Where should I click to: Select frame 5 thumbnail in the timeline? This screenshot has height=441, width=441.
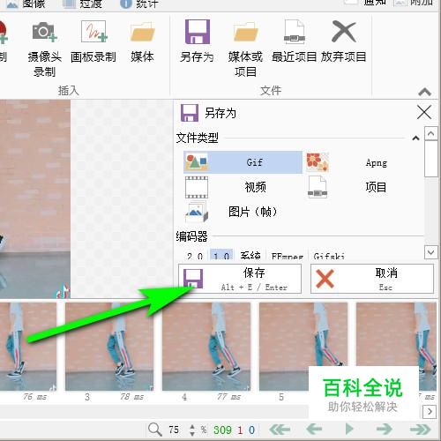(x=303, y=347)
